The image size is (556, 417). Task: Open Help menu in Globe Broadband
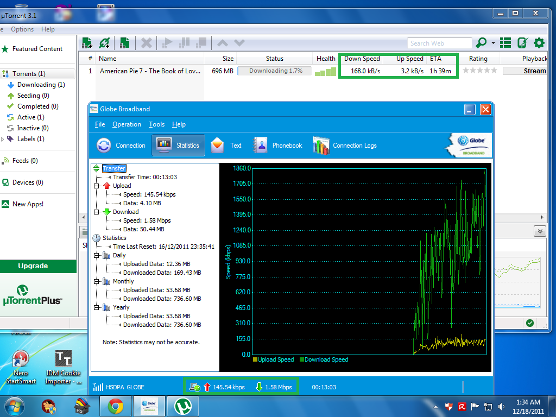pos(179,124)
